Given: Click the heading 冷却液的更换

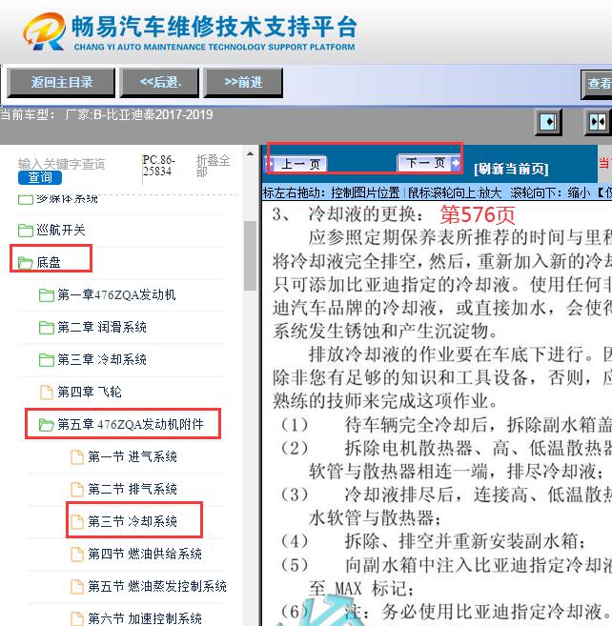Looking at the screenshot, I should point(365,214).
